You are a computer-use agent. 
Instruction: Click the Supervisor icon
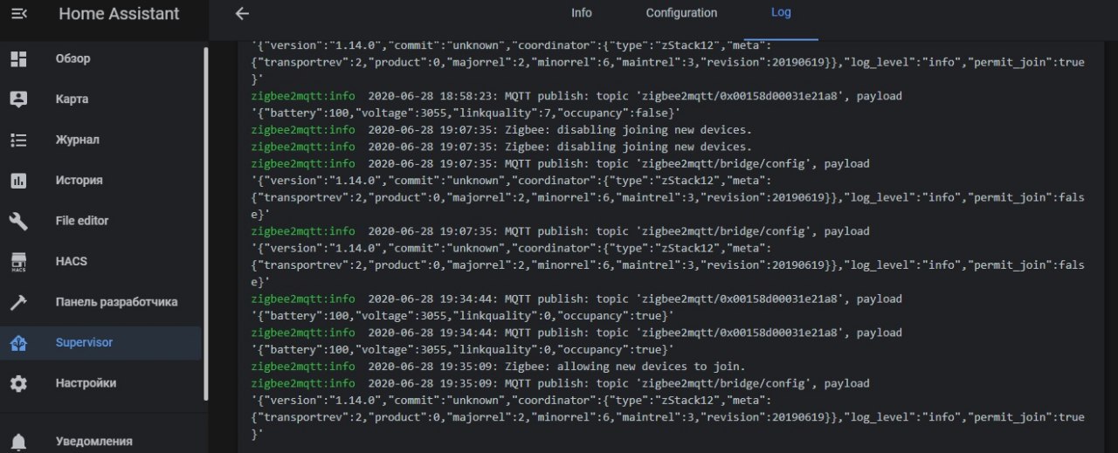tap(19, 342)
